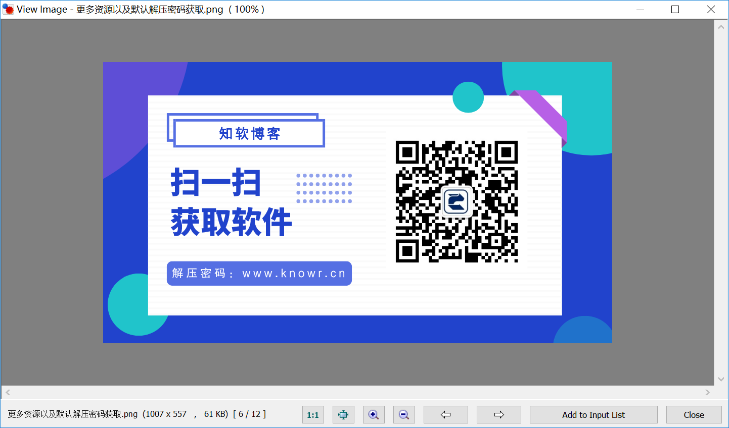This screenshot has width=729, height=428.
Task: Maximize the View Image window
Action: (x=675, y=10)
